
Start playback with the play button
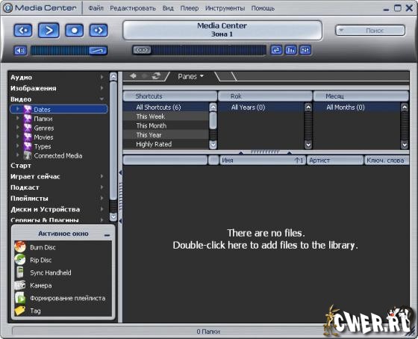coord(49,30)
